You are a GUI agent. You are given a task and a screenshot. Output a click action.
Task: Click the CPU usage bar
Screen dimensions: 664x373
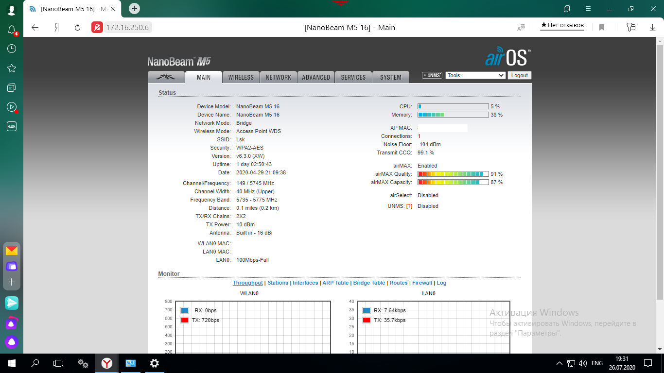click(453, 106)
